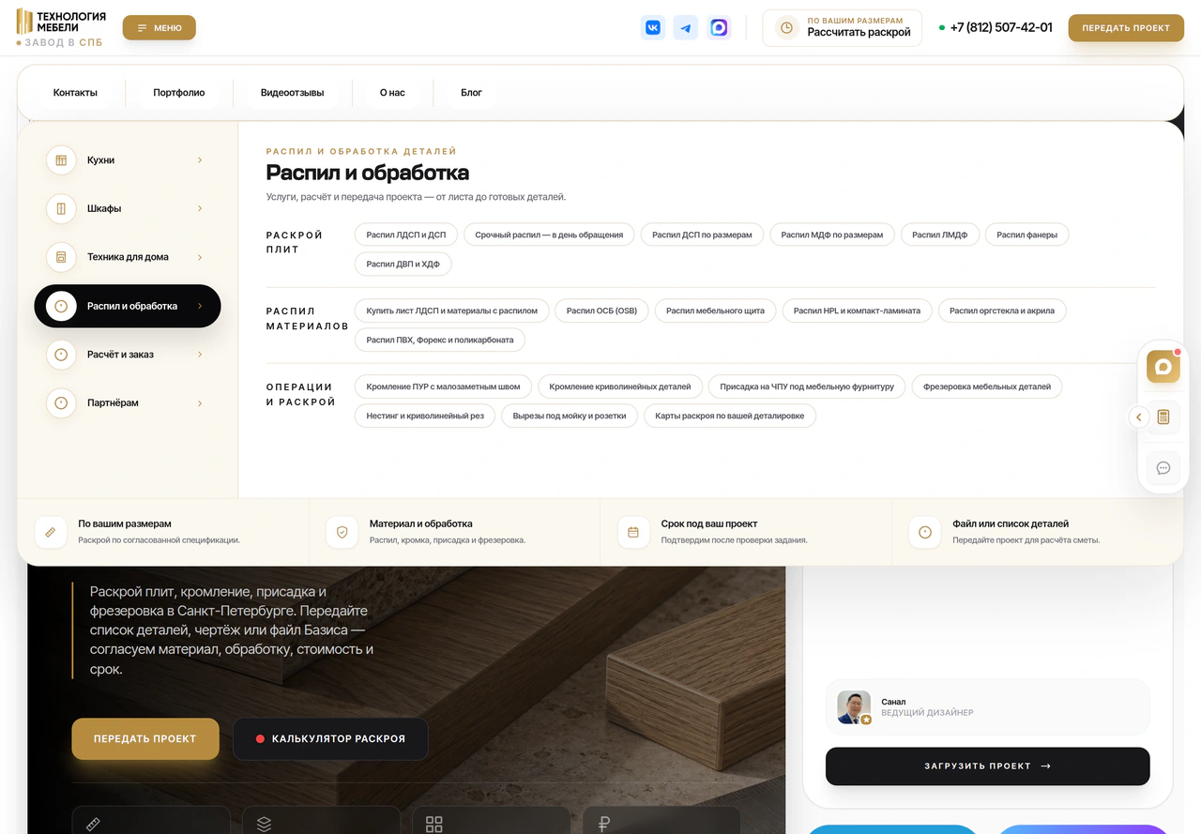This screenshot has width=1201, height=834.
Task: Click Передать проект next to the phone number
Action: click(1126, 28)
